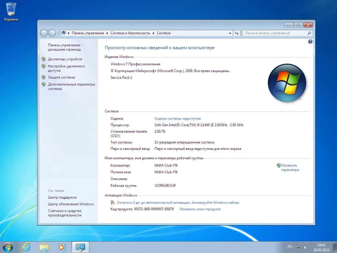This screenshot has width=337, height=253.
Task: Click product code 00371-868-0000007-85879
Action: point(154,209)
